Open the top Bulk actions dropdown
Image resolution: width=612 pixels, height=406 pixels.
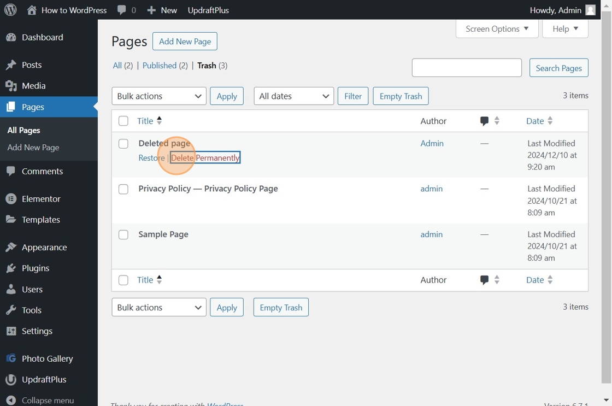click(x=159, y=96)
